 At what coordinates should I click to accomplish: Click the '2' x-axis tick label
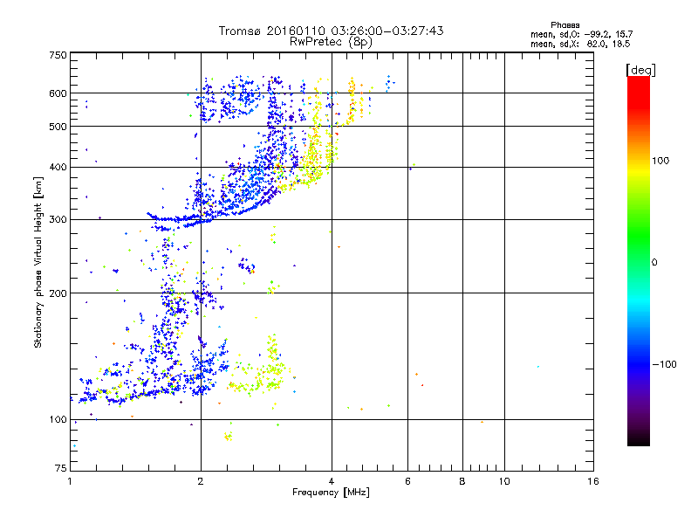tap(201, 481)
